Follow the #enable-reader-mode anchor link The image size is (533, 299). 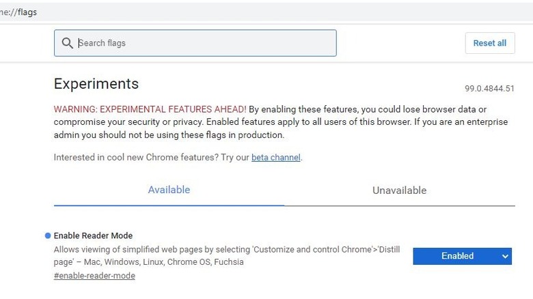[94, 276]
